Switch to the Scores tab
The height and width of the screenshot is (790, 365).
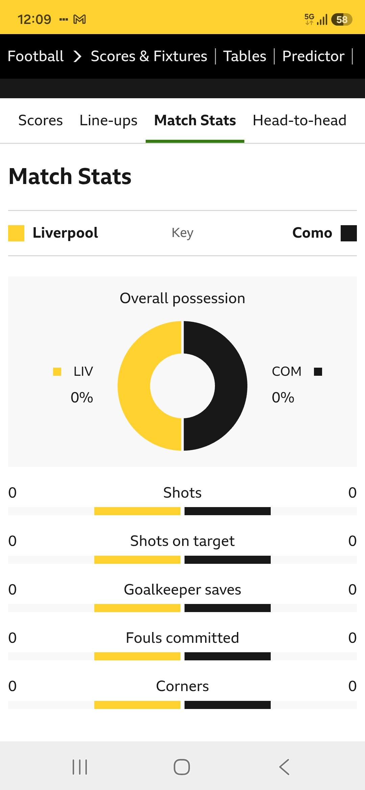point(41,121)
